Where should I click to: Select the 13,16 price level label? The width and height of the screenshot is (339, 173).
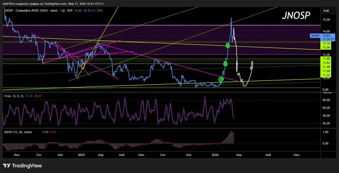coord(326,43)
